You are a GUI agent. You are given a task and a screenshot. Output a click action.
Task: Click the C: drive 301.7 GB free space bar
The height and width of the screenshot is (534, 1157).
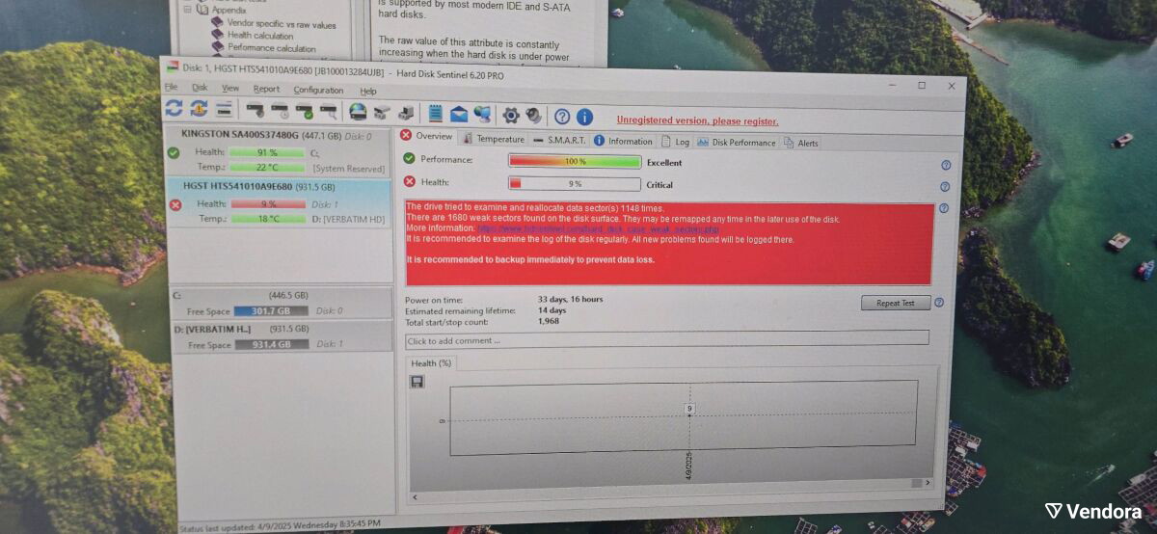[x=271, y=311]
